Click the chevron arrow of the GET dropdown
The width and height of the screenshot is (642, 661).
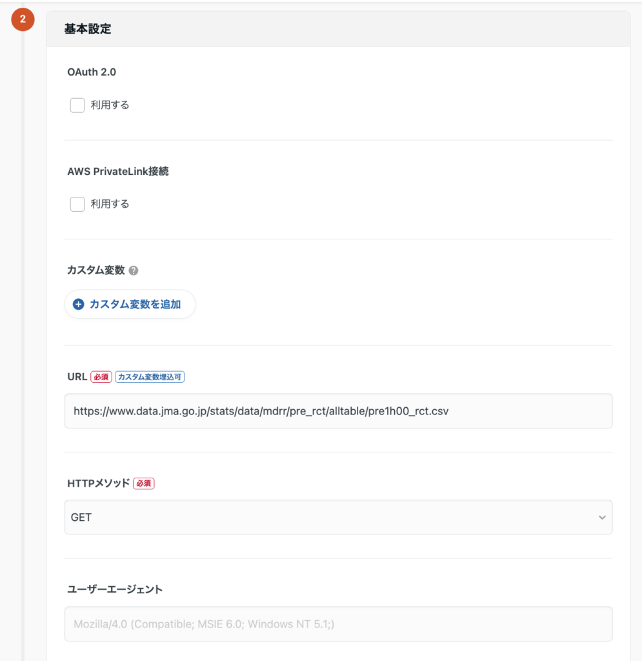point(602,518)
